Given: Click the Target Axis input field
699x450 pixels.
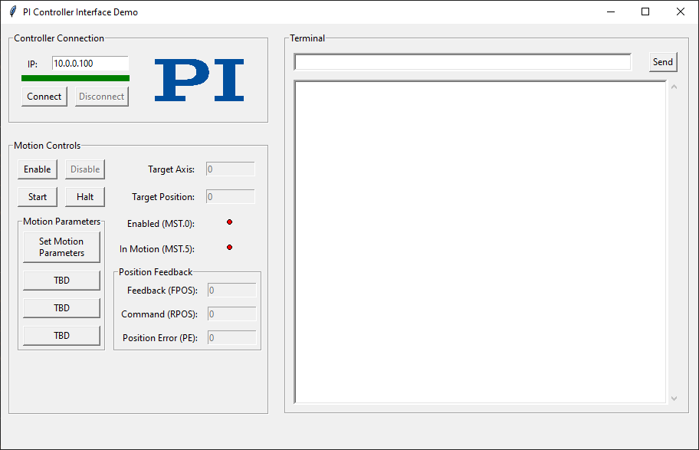Looking at the screenshot, I should pyautogui.click(x=231, y=169).
